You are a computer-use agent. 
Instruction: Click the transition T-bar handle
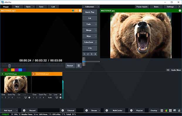click(x=84, y=62)
